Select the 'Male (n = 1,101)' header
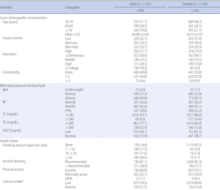 (140, 4)
